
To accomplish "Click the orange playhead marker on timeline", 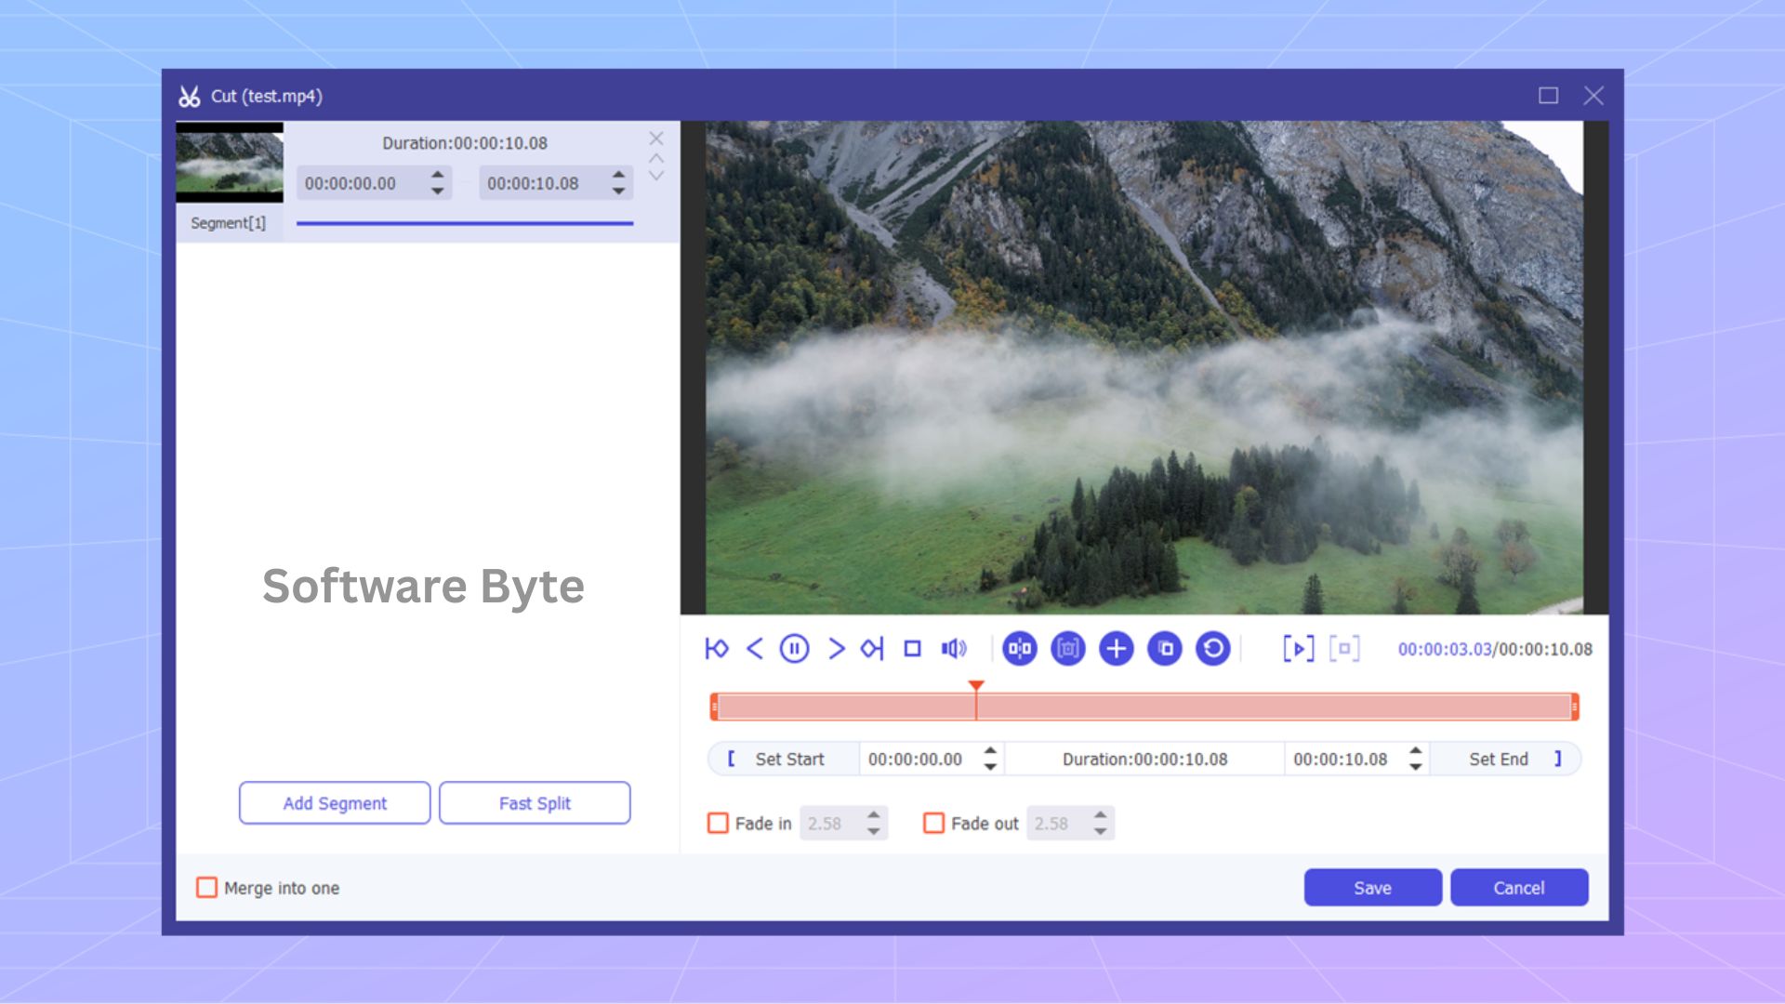I will click(x=976, y=687).
